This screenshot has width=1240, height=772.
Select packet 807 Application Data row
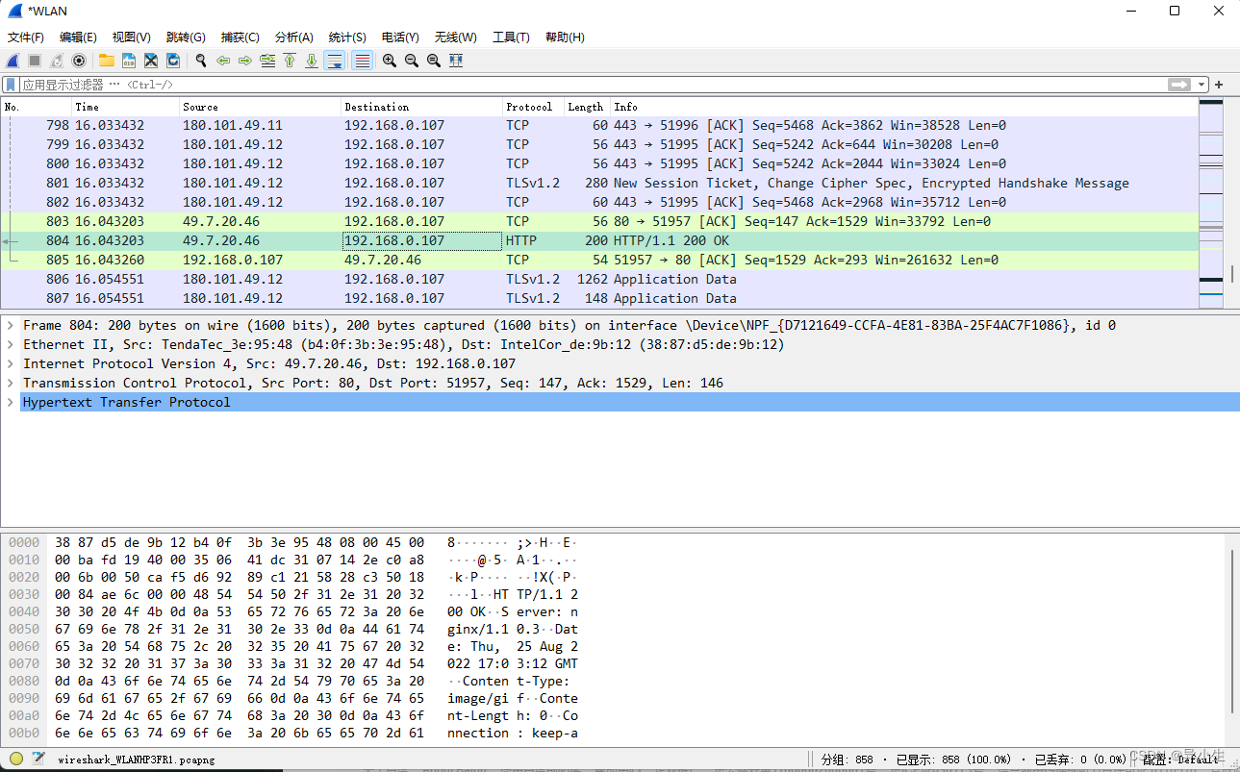point(599,298)
